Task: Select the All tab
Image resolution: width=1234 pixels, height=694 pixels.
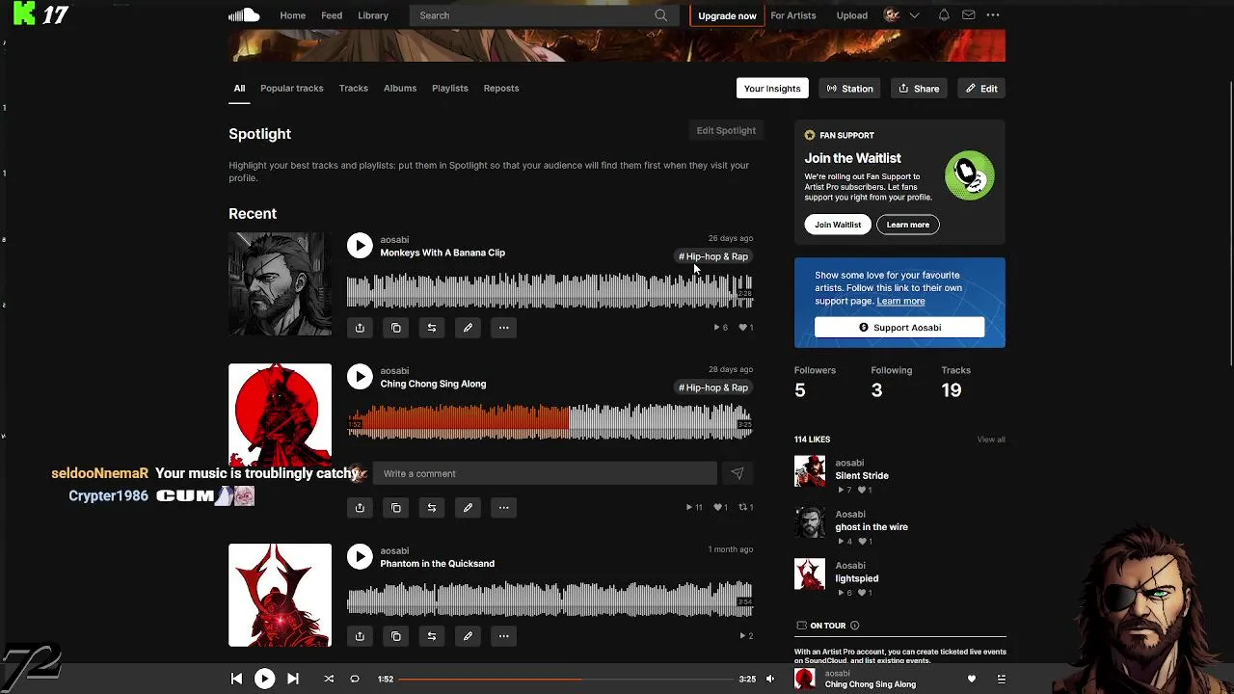Action: pyautogui.click(x=239, y=89)
